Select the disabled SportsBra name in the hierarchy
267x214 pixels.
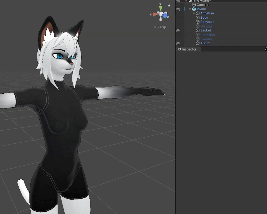coord(207,35)
